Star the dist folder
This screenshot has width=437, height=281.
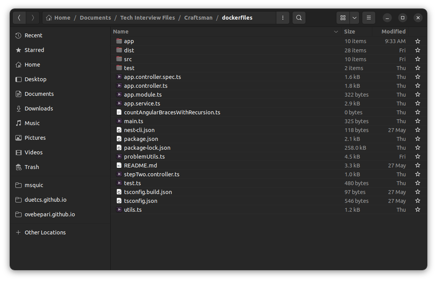417,50
